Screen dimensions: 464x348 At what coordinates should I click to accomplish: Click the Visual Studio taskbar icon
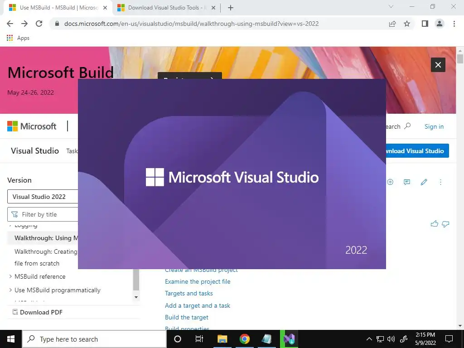(x=289, y=339)
